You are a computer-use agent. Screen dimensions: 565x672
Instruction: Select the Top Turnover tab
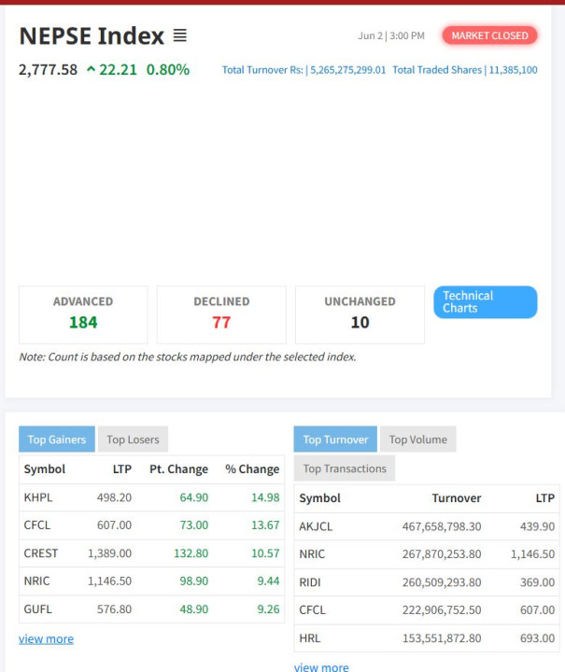click(x=335, y=440)
